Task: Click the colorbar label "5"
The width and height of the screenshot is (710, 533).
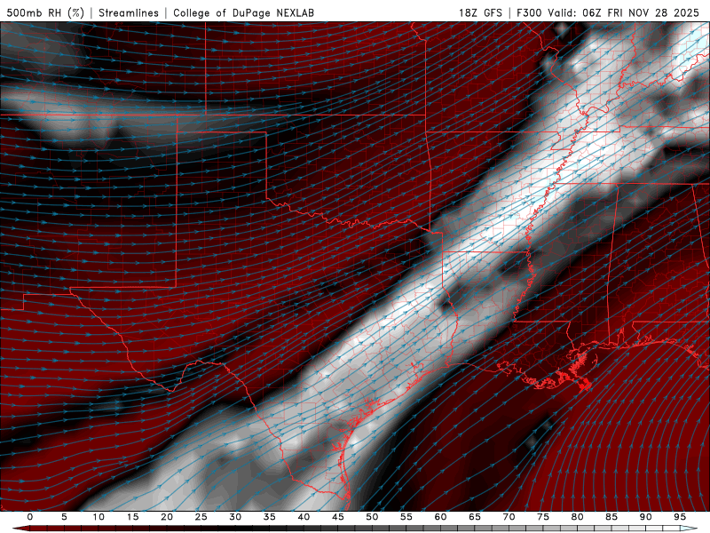Action: [64, 517]
